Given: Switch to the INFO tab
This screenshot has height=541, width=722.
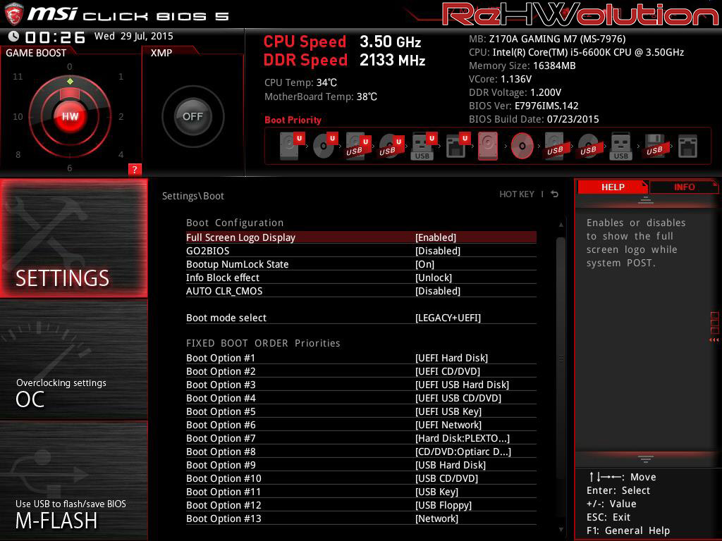Looking at the screenshot, I should tap(684, 187).
